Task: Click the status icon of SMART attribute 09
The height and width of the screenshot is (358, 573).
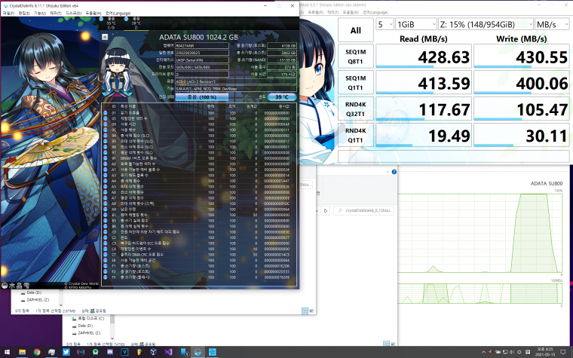Action: [106, 124]
